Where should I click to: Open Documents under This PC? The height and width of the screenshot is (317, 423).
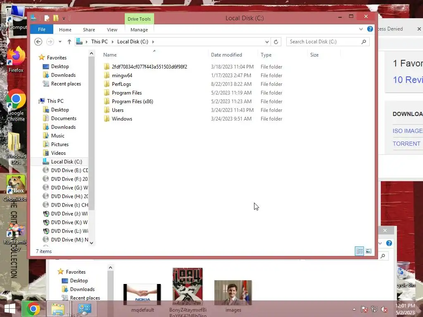click(x=64, y=118)
